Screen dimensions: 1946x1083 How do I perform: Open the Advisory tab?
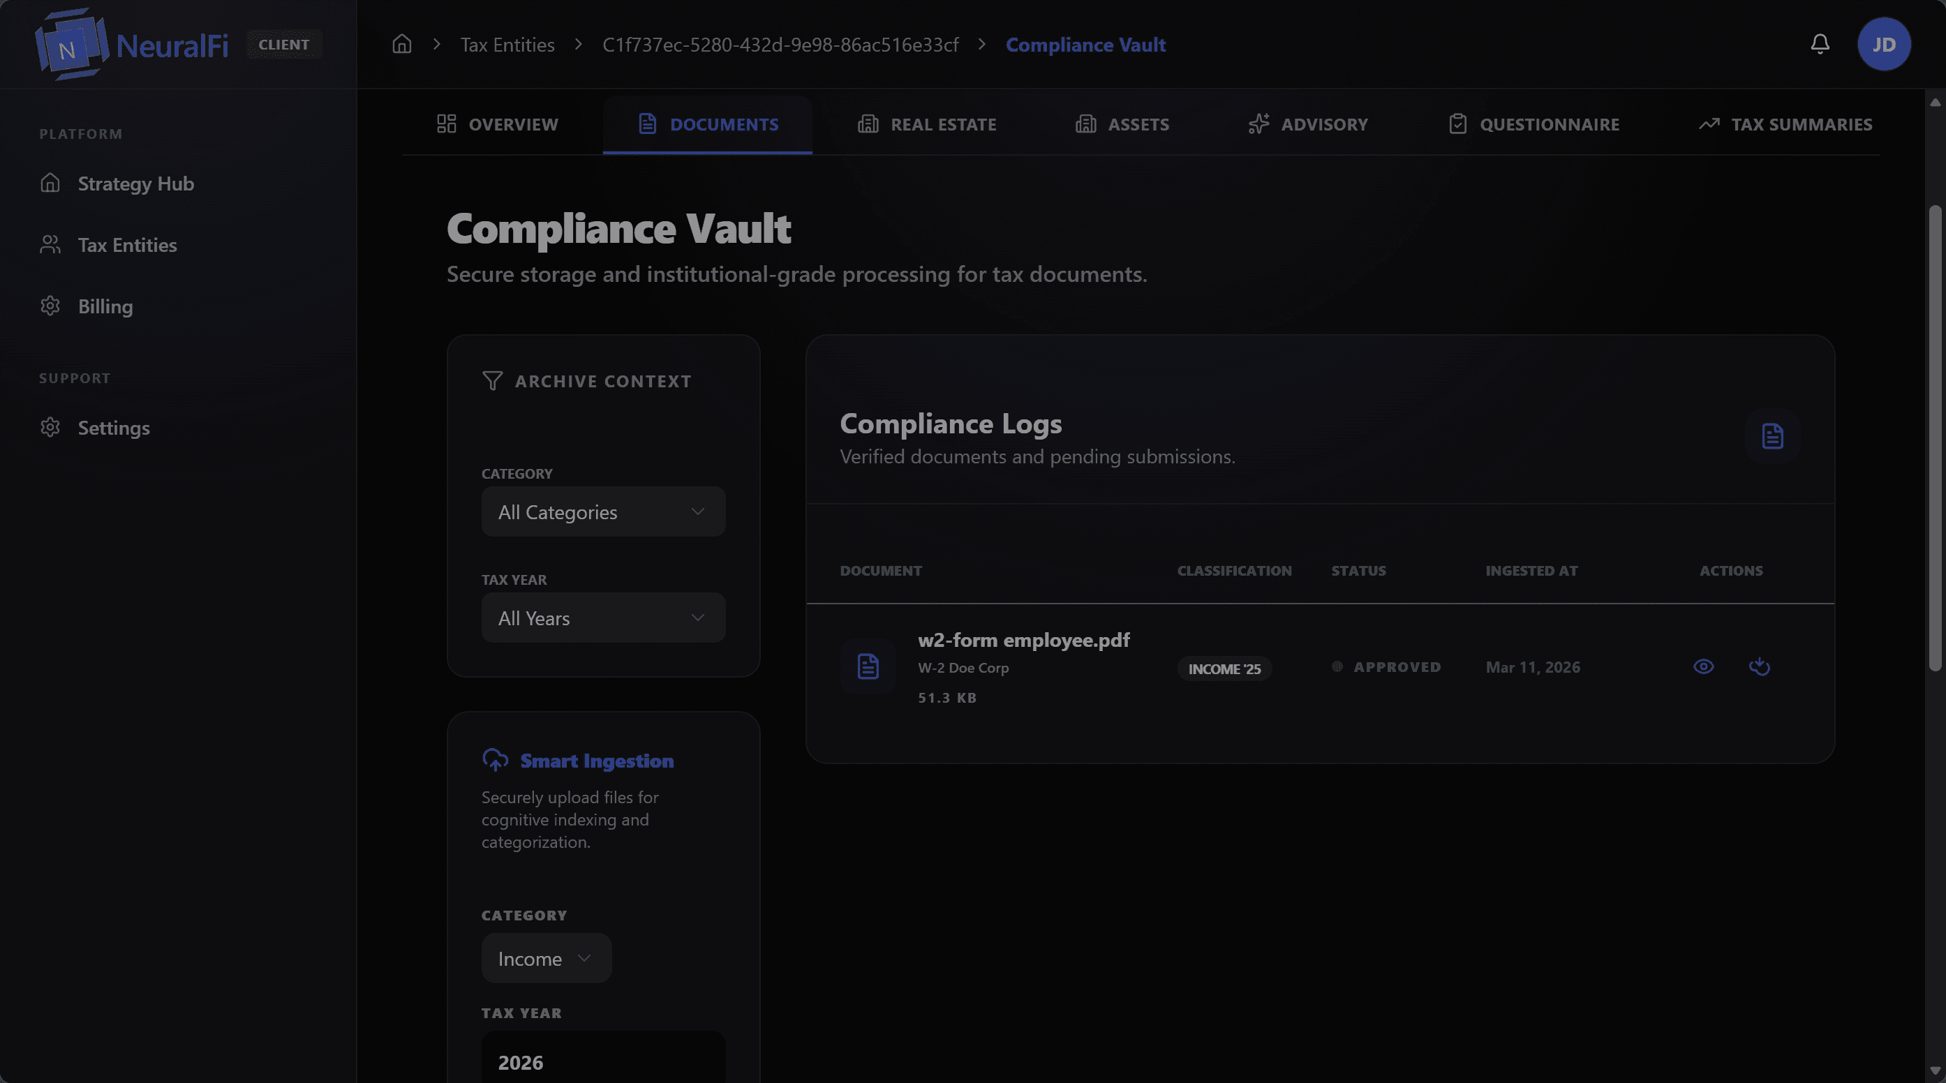[x=1307, y=124]
